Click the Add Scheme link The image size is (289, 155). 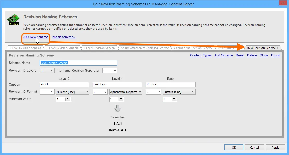pyautogui.click(x=224, y=55)
